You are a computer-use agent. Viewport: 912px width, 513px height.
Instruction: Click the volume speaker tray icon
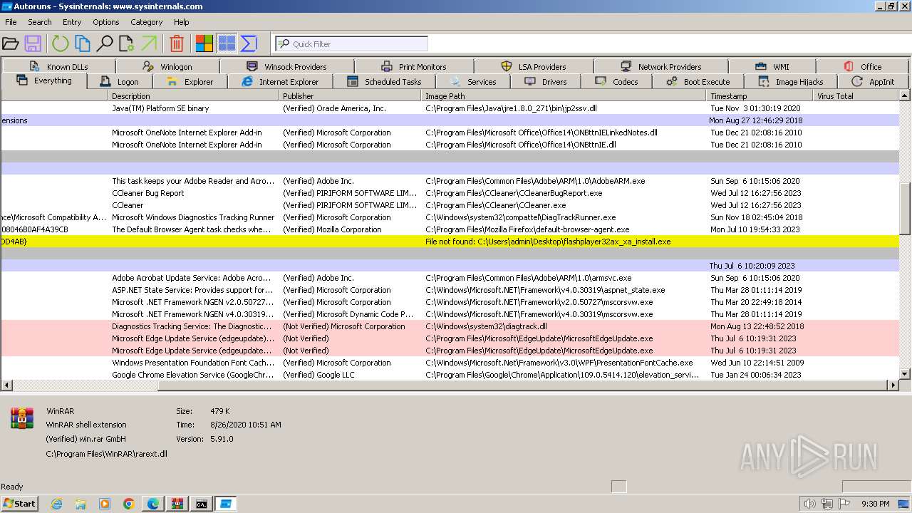click(809, 504)
